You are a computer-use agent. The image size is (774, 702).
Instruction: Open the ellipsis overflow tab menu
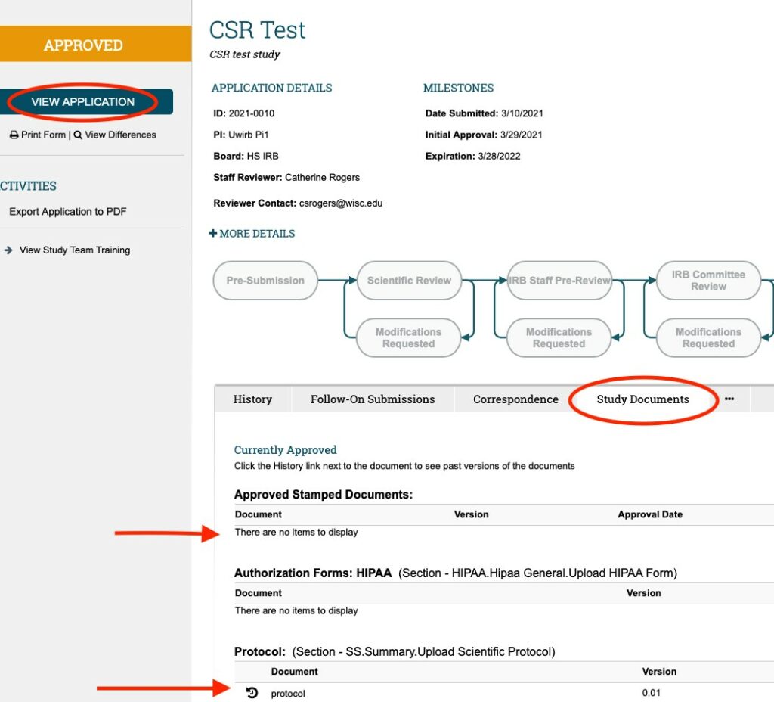pos(729,399)
